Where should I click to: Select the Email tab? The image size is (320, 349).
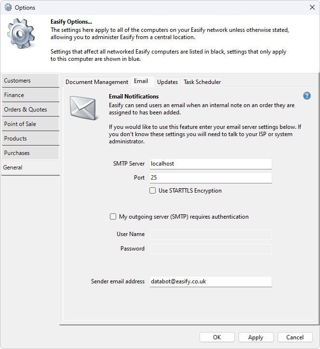pos(141,81)
